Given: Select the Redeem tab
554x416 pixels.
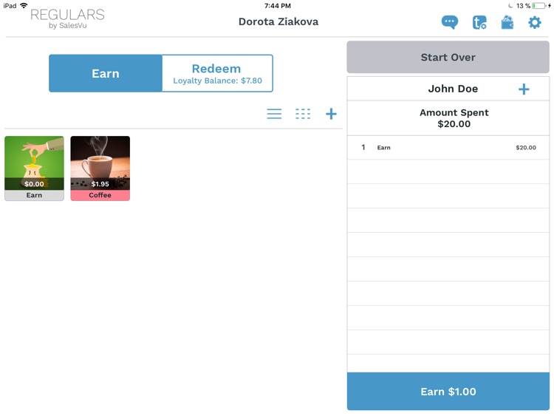Looking at the screenshot, I should click(217, 73).
